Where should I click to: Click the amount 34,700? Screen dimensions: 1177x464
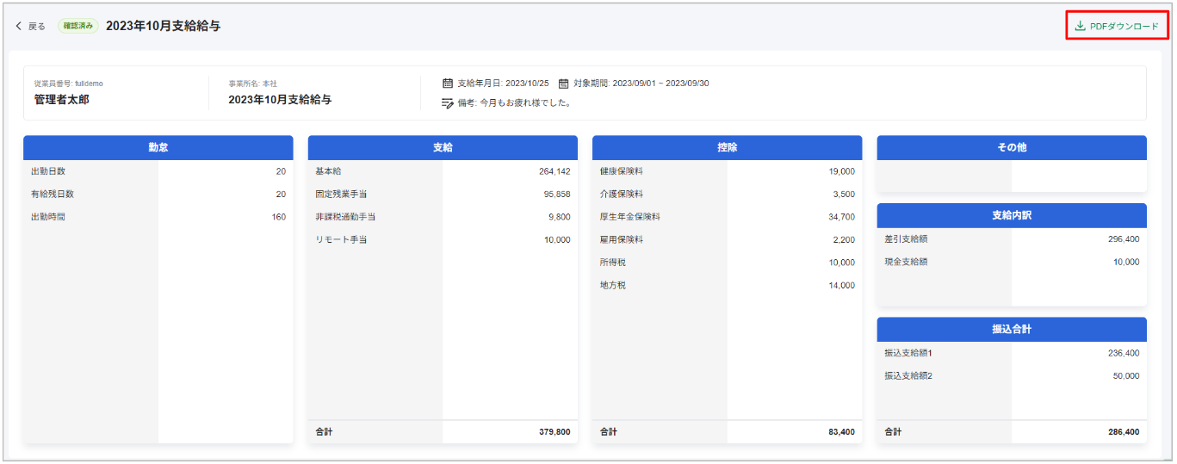coord(842,217)
